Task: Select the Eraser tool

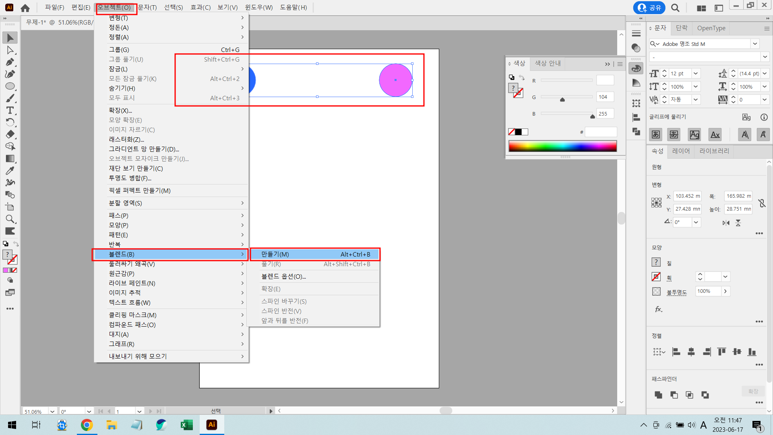Action: [10, 135]
